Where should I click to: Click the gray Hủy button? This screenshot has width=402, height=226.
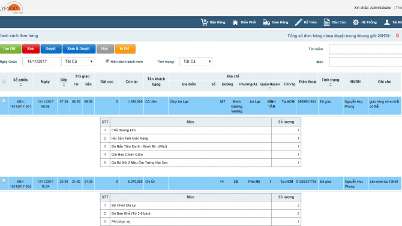click(x=105, y=49)
